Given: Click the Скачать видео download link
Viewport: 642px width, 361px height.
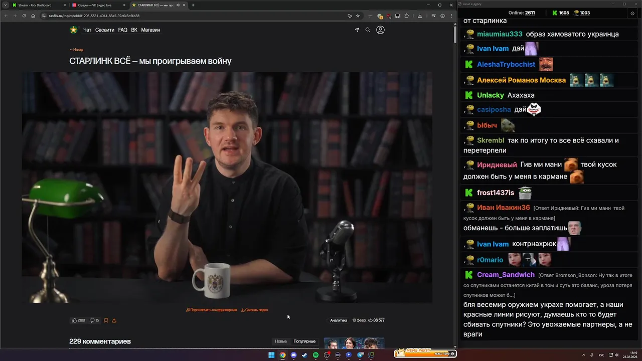Looking at the screenshot, I should (x=254, y=310).
